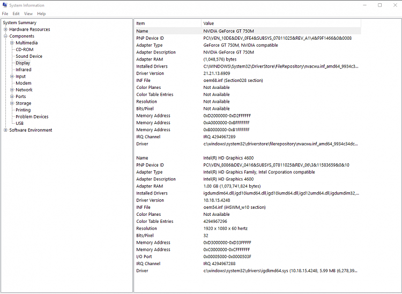Viewport: 402px width, 294px height.
Task: Select the Infrared tree item
Action: 24,70
